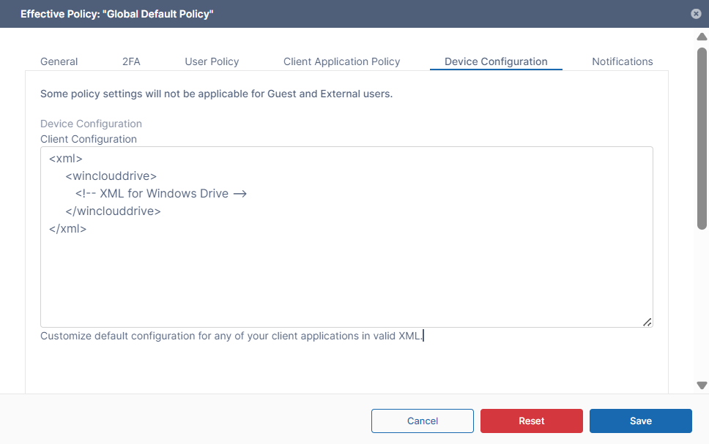Click the opening <winclouddrive> tag line
709x444 pixels.
coord(111,176)
